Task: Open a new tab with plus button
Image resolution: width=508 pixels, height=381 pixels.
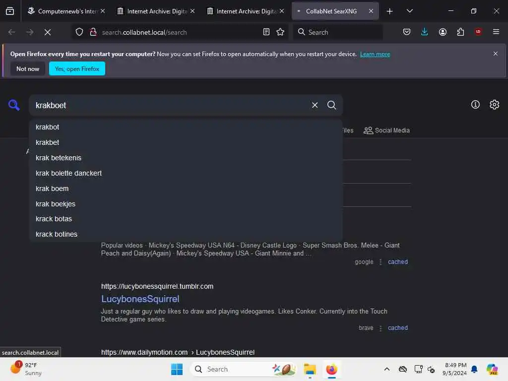Action: [390, 11]
